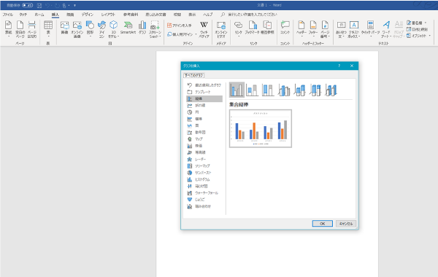438x277 pixels.
Task: Click the ページ区切り (page break) icon
Action: 32,29
